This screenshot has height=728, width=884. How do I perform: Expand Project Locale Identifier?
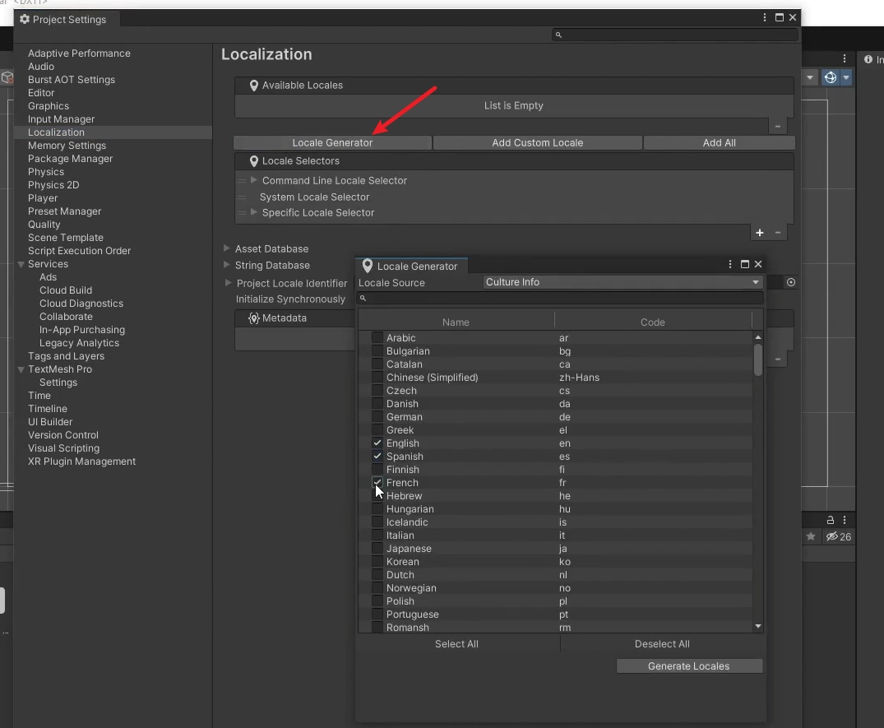click(228, 282)
